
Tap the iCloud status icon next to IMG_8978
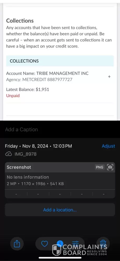tap(9, 154)
